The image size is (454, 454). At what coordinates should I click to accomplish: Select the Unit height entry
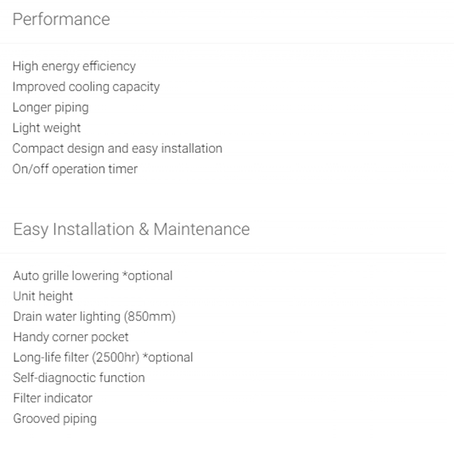click(43, 296)
